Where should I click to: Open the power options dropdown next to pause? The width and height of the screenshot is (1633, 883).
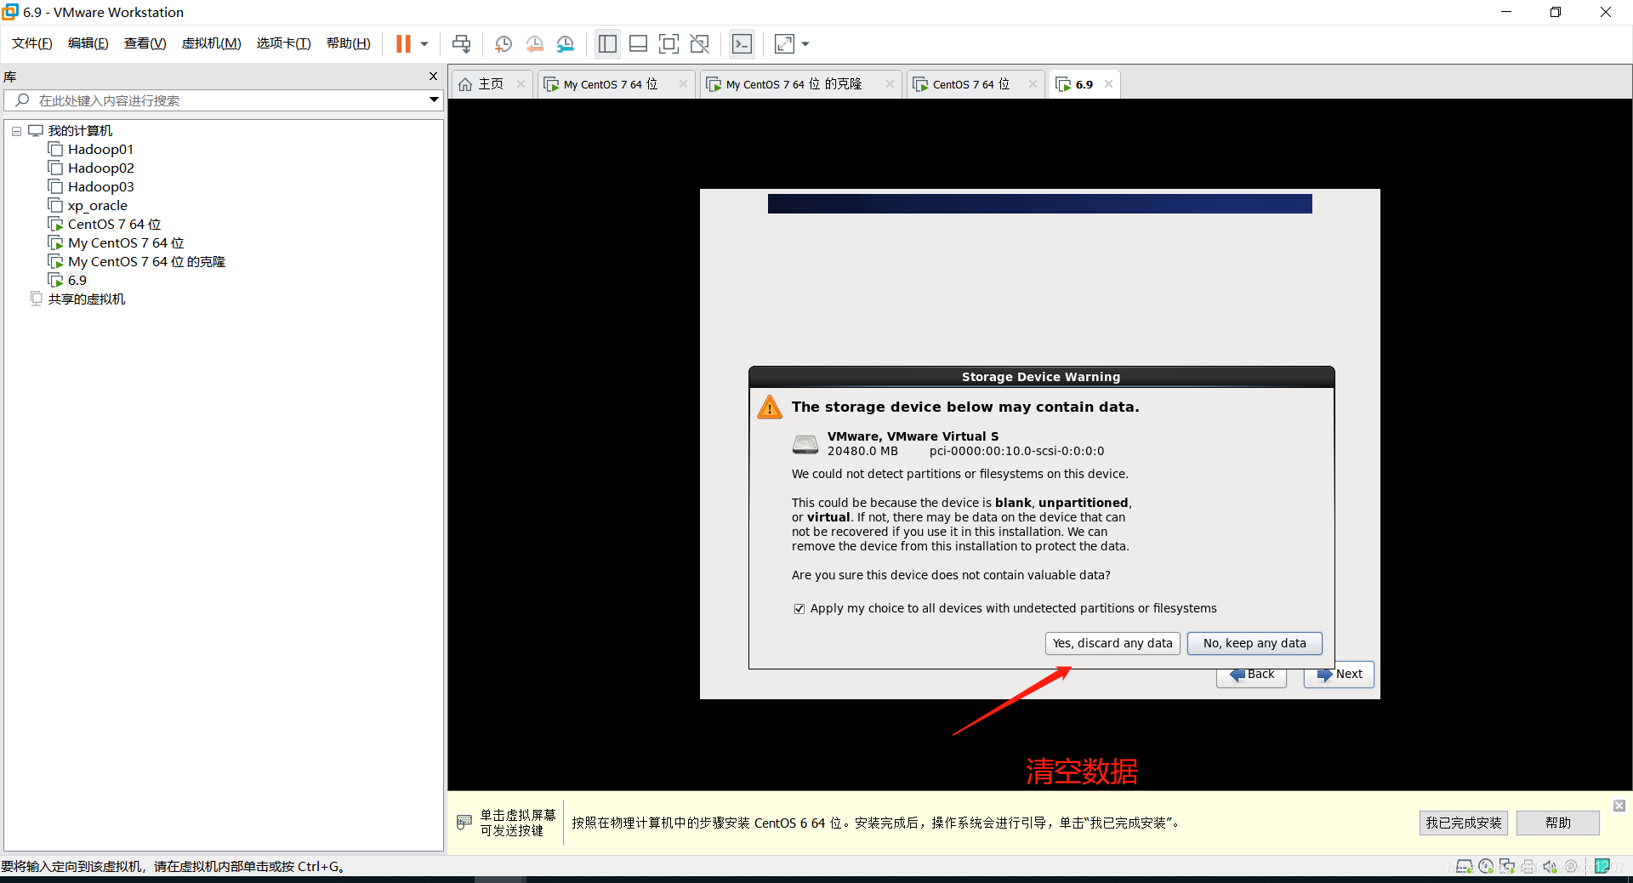click(x=424, y=44)
